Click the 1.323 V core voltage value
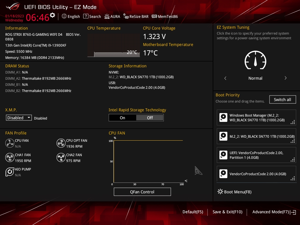 (x=154, y=36)
